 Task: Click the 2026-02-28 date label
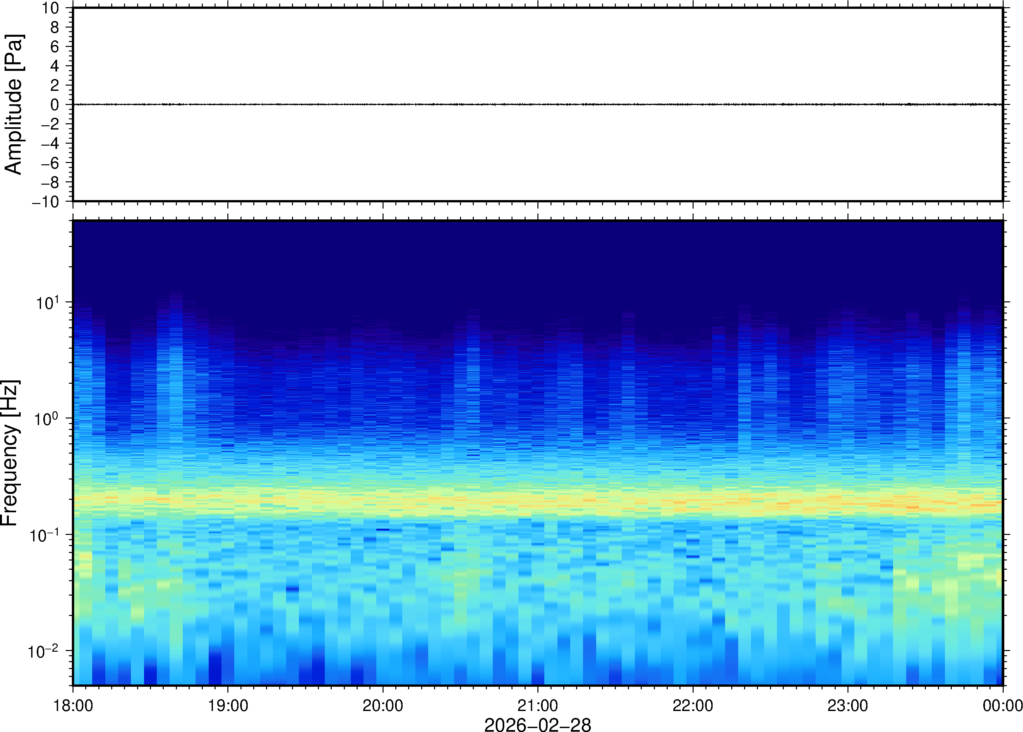click(x=537, y=724)
